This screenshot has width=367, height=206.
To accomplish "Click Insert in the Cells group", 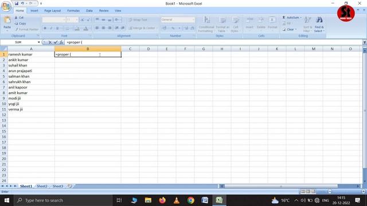I will (x=249, y=23).
